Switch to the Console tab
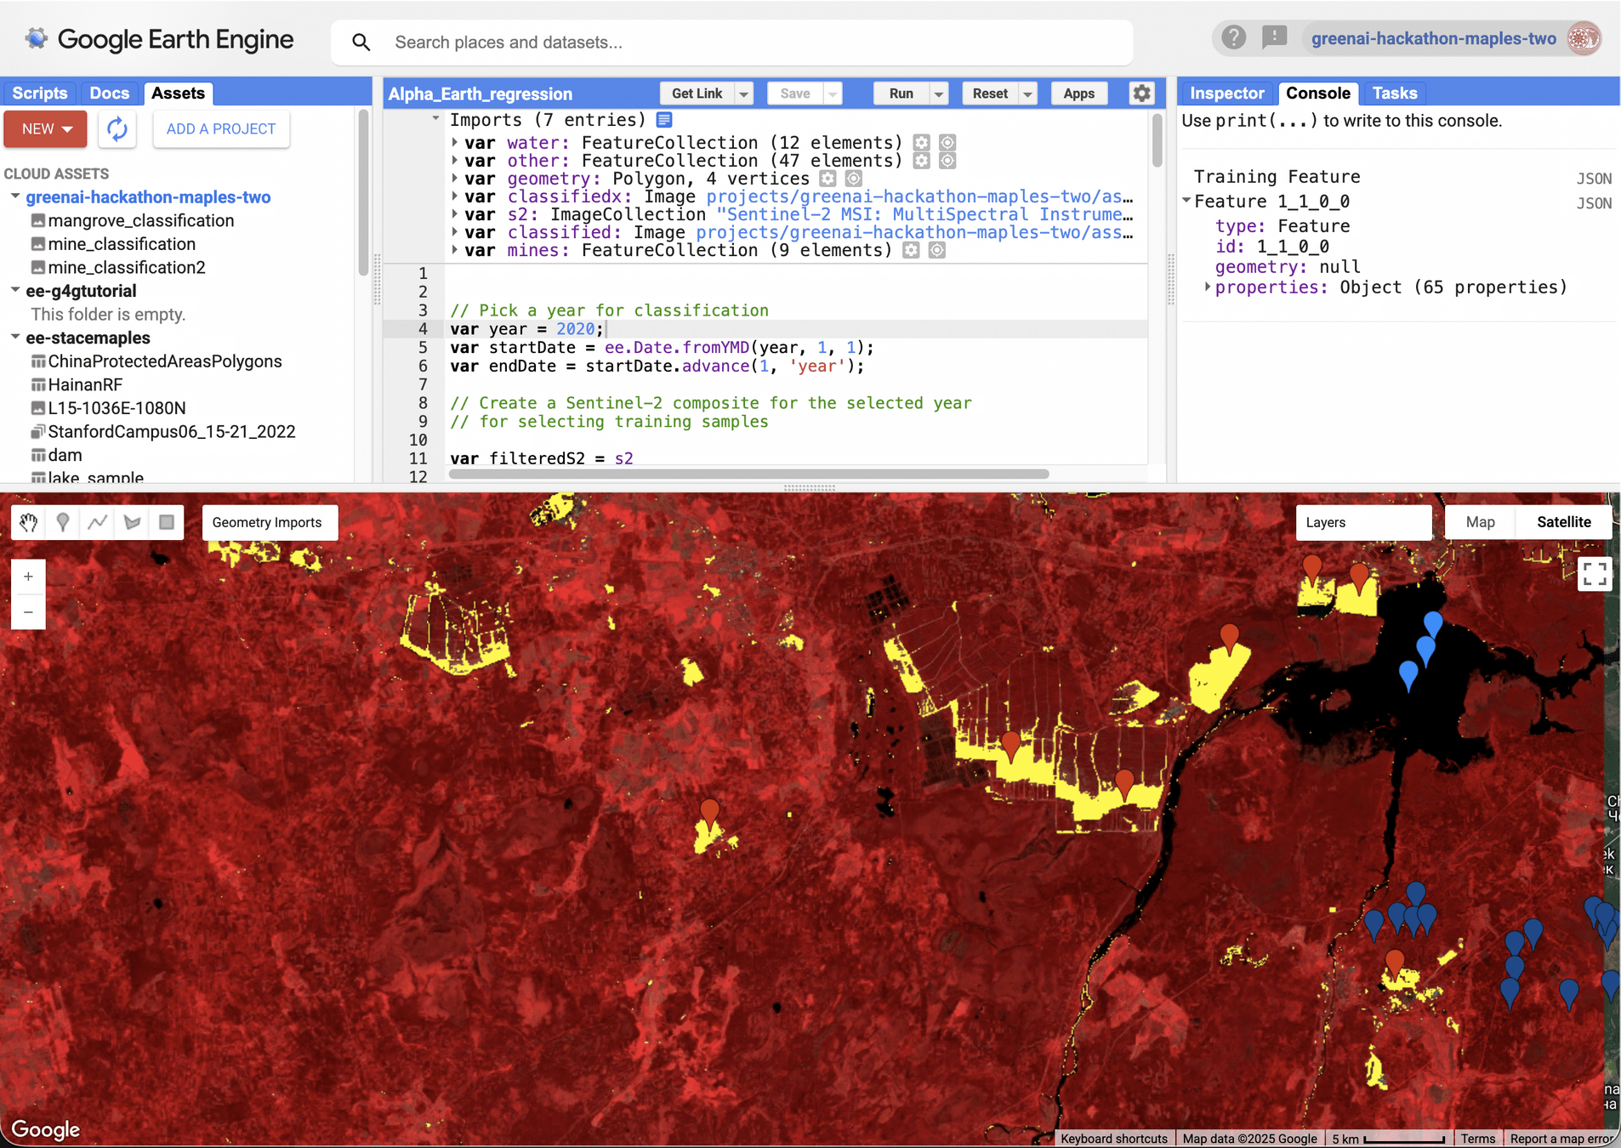This screenshot has height=1148, width=1621. tap(1318, 93)
